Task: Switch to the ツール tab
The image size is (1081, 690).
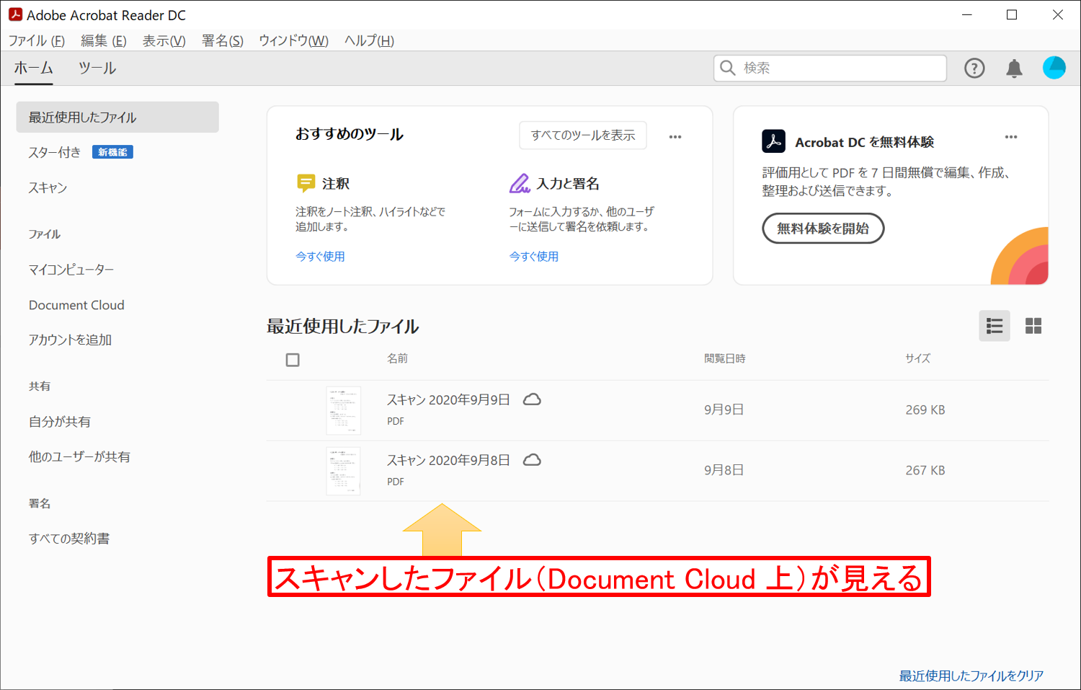Action: (x=97, y=68)
